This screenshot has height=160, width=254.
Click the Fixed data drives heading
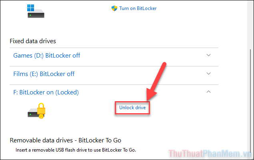[33, 41]
